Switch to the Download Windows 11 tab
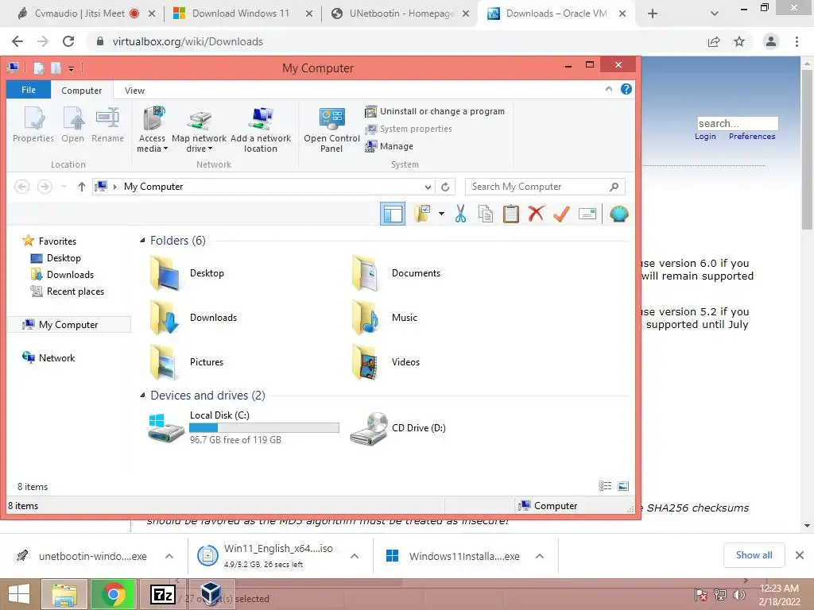814x610 pixels. (241, 14)
